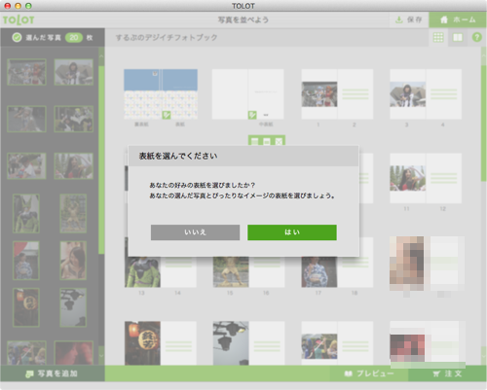This screenshot has height=390, width=487.
Task: Open the ホーム home tab
Action: (458, 19)
